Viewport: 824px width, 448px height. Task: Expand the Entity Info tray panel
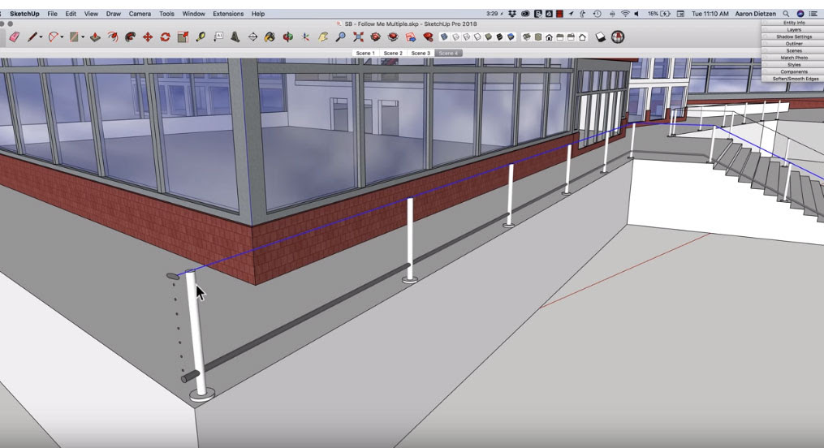point(793,23)
